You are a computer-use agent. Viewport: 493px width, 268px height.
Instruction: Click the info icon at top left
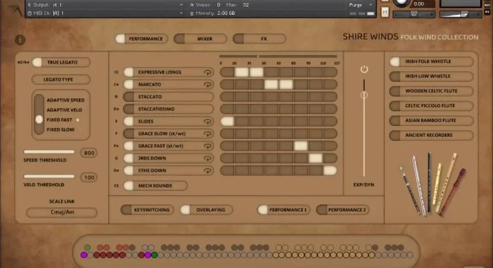19,40
